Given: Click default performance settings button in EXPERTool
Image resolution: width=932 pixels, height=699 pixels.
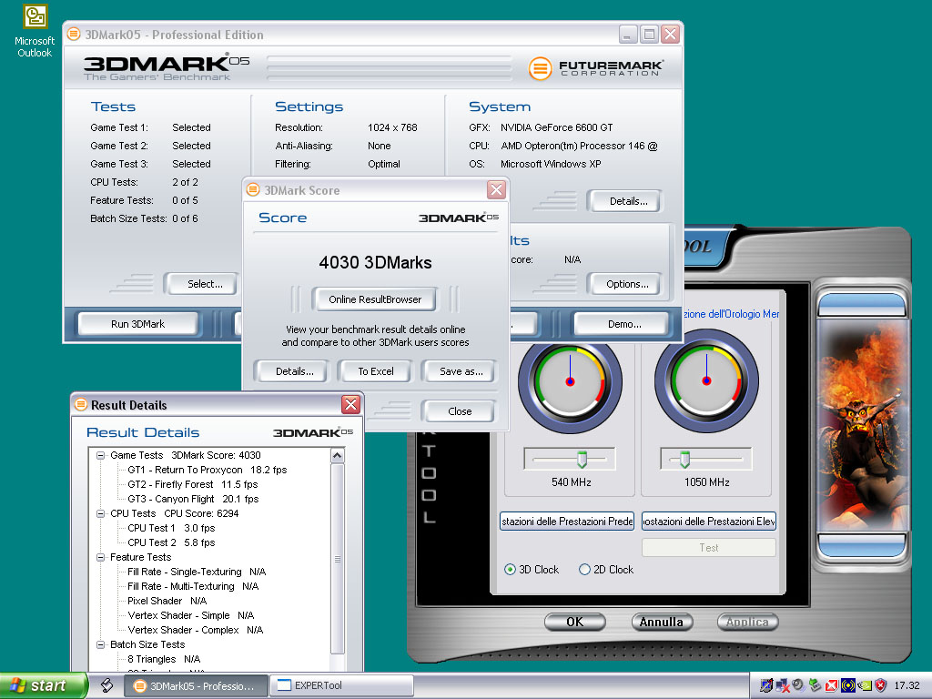Looking at the screenshot, I should pos(567,522).
